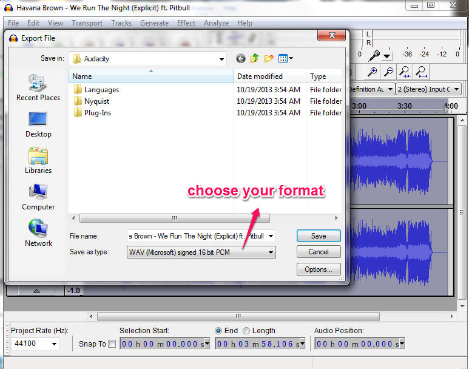Select the Desktop location
The image size is (469, 369).
(38, 124)
